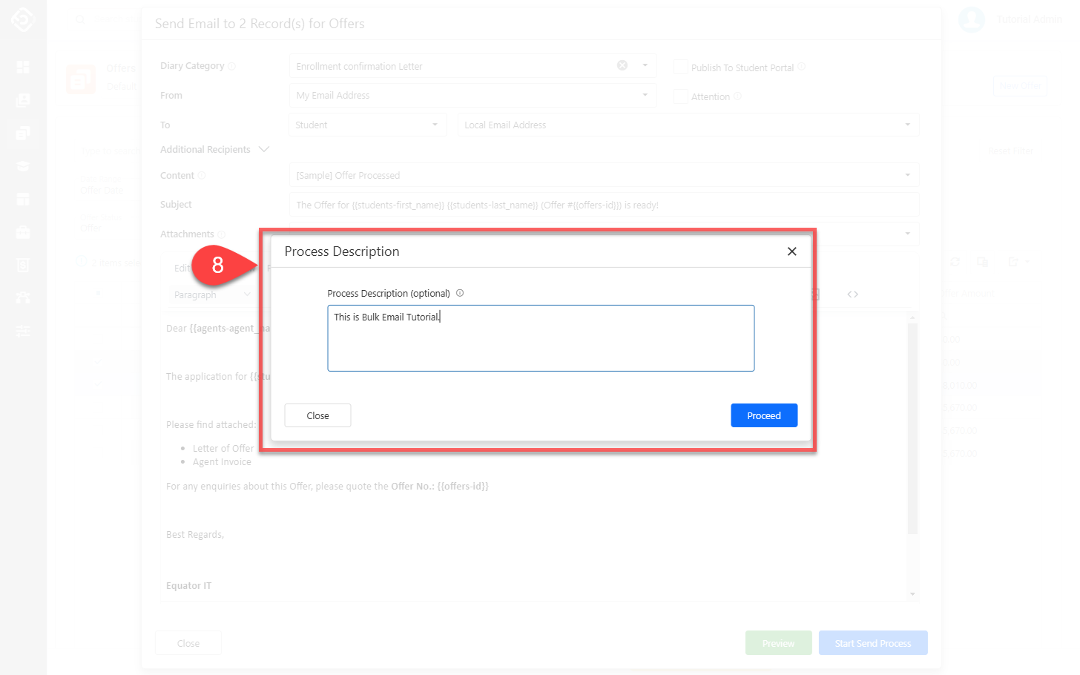
Task: Click the source code <> editor icon
Action: (852, 294)
